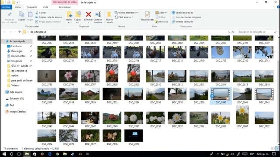This screenshot has height=157, width=280.
Task: Click Seleccionar todo
Action: pyautogui.click(x=182, y=13)
